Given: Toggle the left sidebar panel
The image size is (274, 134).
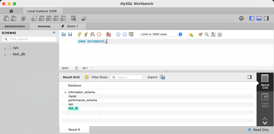Looking at the screenshot, I should (x=252, y=18).
